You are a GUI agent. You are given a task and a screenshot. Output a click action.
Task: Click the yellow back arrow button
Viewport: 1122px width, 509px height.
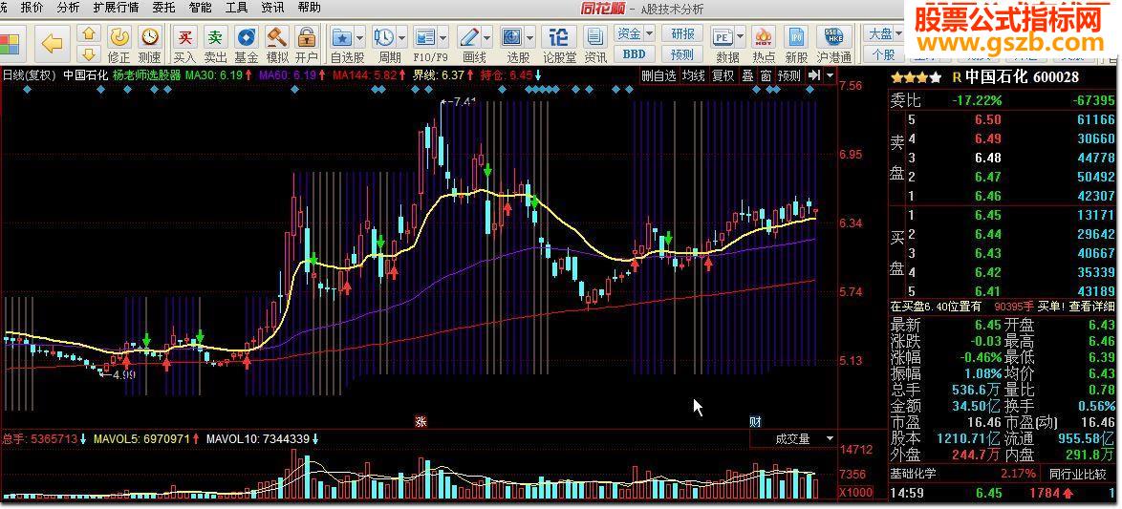pyautogui.click(x=53, y=43)
